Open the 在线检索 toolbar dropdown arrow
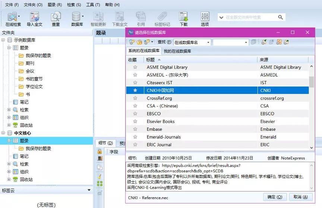The width and height of the screenshot is (322, 208). click(x=19, y=16)
